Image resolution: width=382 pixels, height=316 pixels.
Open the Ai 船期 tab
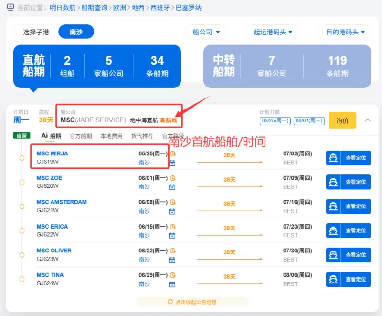click(51, 136)
